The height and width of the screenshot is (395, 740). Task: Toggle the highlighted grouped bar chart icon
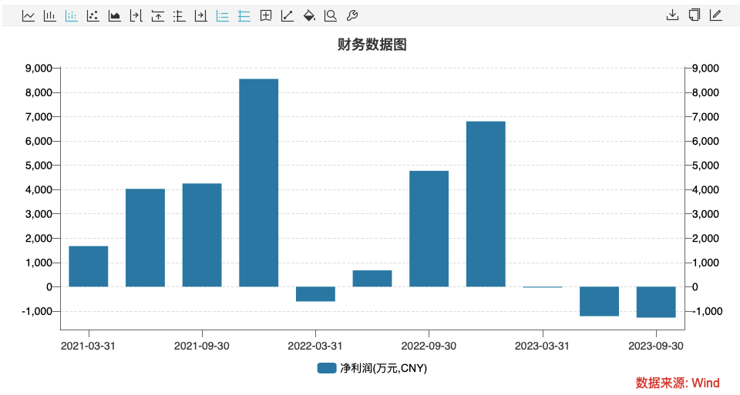pos(72,15)
